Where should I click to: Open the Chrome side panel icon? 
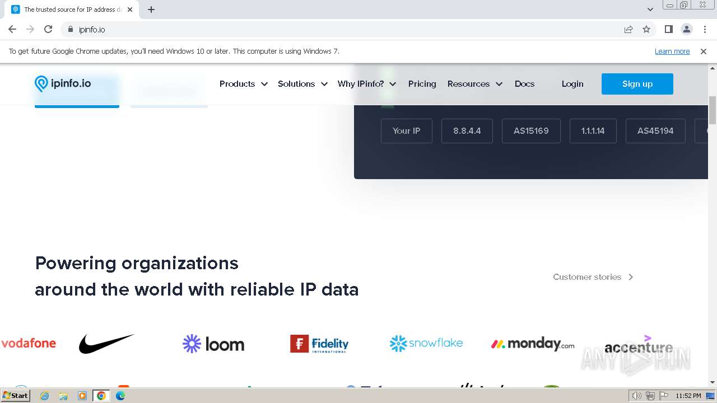pos(668,29)
